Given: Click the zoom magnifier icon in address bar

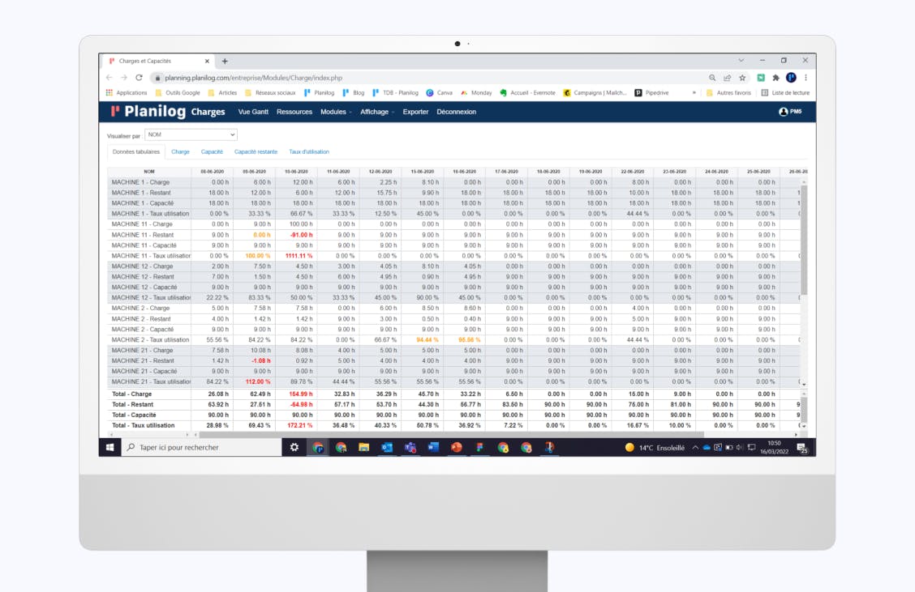Looking at the screenshot, I should coord(712,78).
